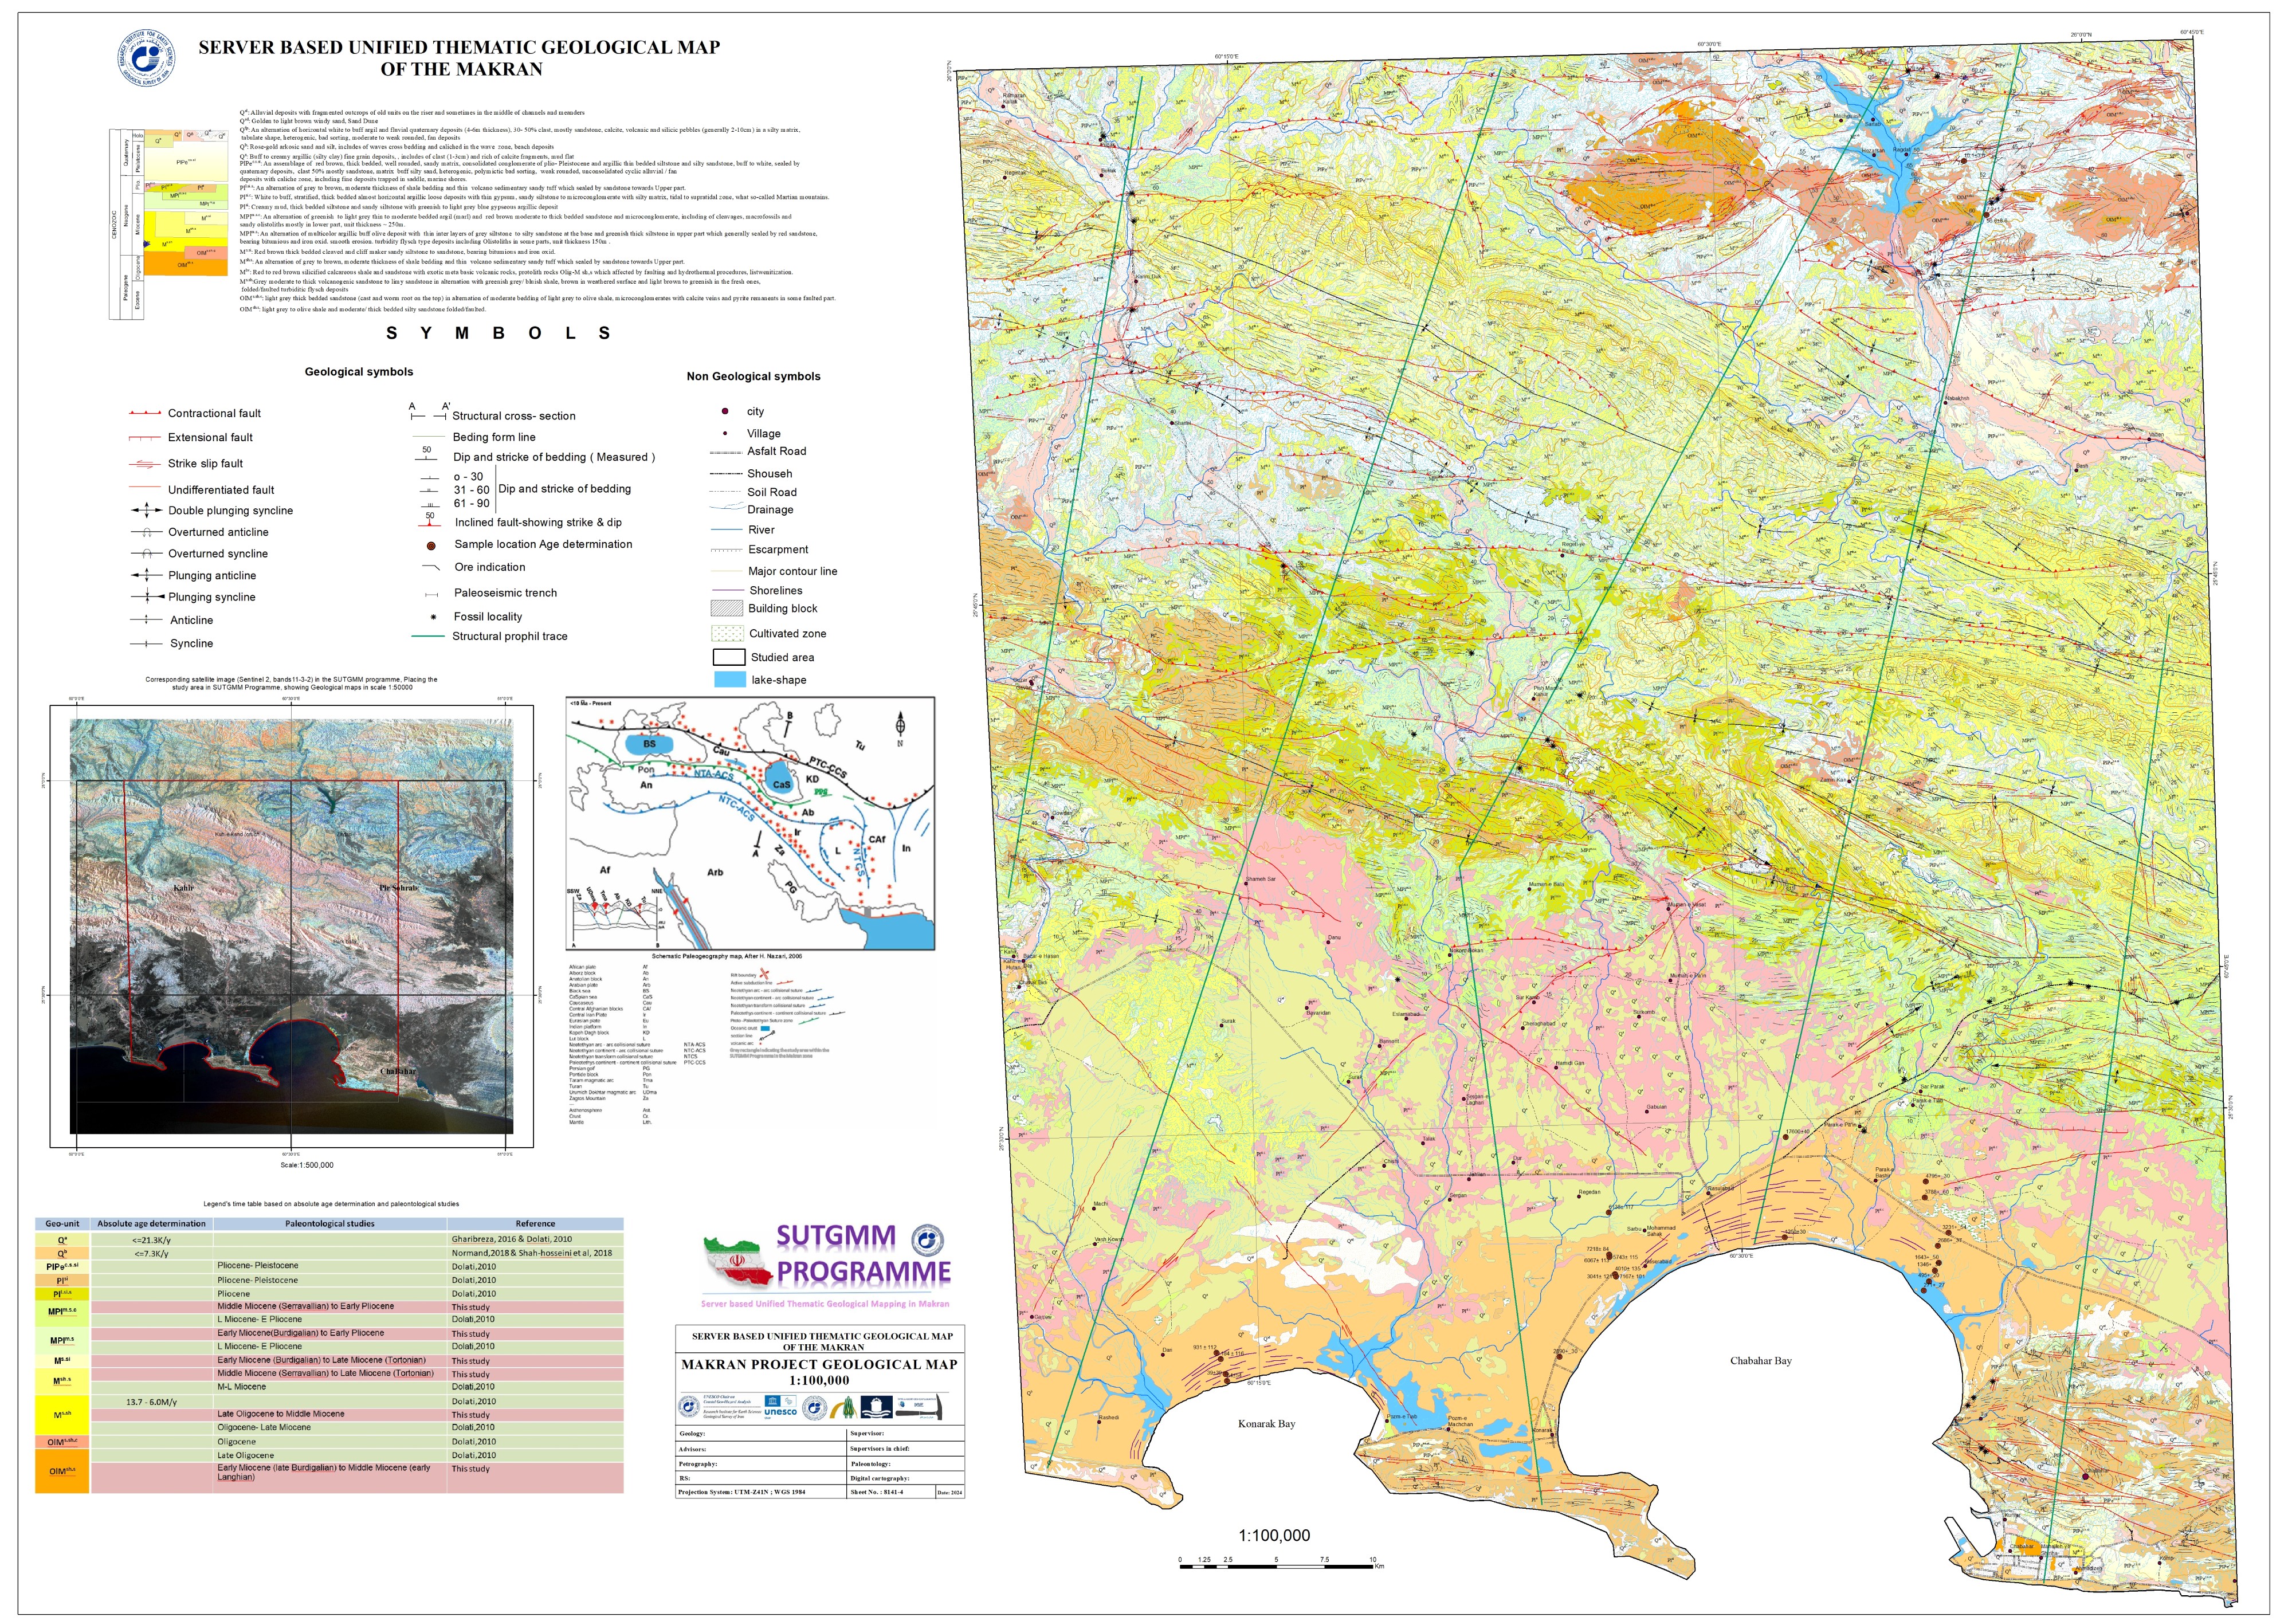Click the Building block hatched swatch
This screenshot has width=2292, height=1621.
[x=727, y=608]
